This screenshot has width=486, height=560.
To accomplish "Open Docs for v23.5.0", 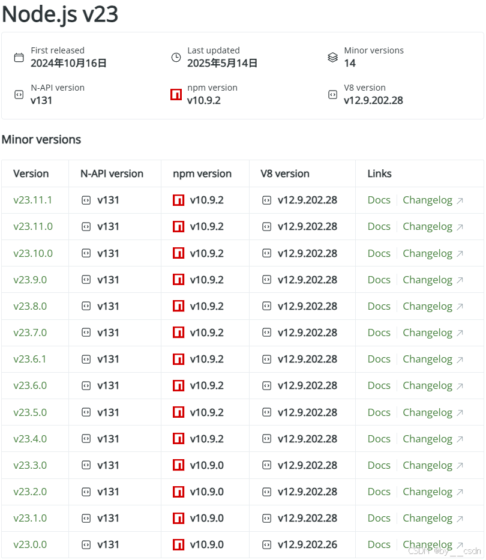I will [379, 412].
